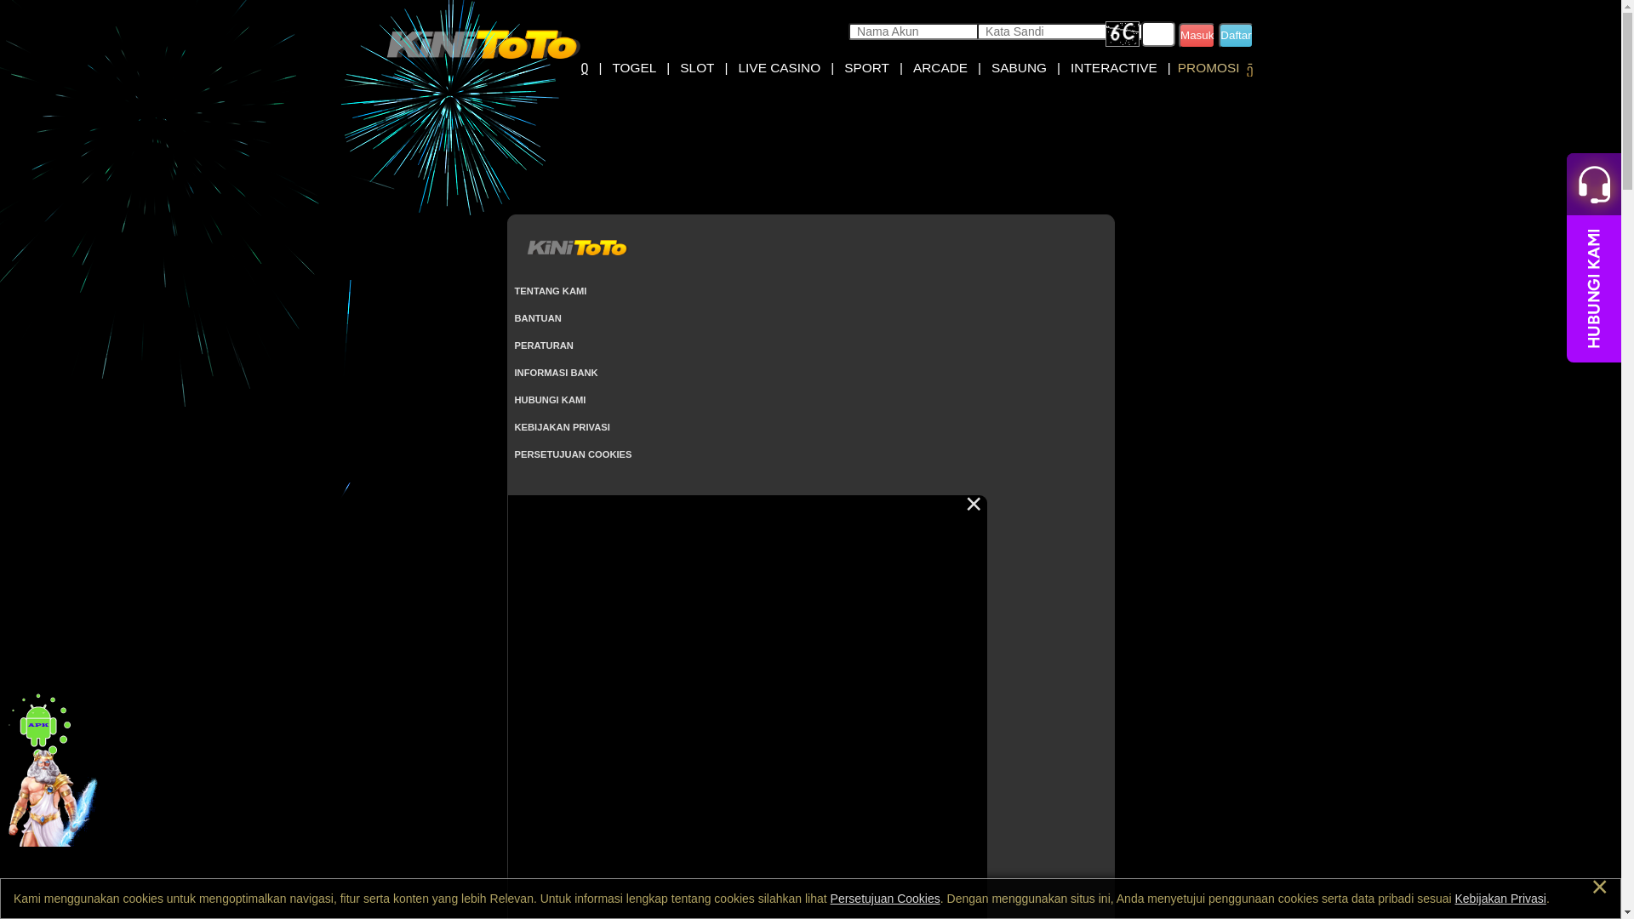Open the SPORT menu
Image resolution: width=1634 pixels, height=919 pixels.
click(866, 68)
